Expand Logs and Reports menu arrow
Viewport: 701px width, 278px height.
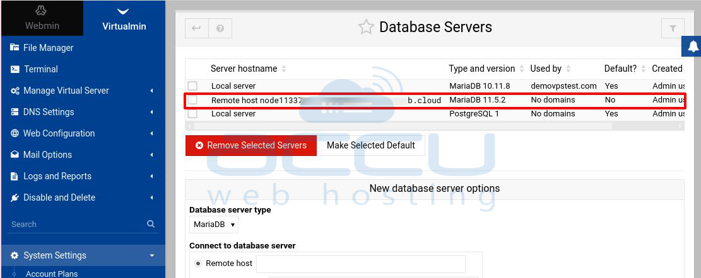[151, 176]
